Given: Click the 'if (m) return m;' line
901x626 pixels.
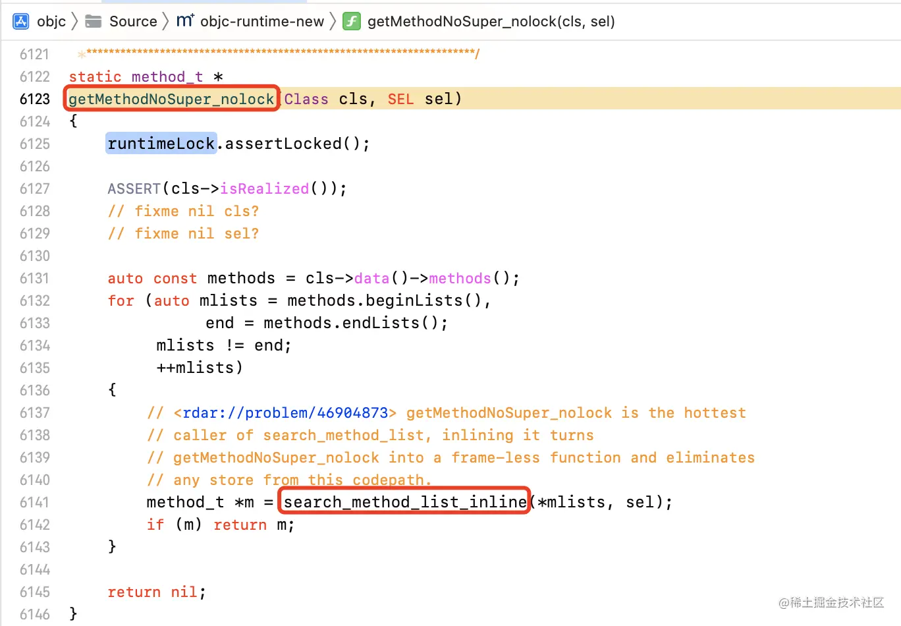Looking at the screenshot, I should 221,525.
